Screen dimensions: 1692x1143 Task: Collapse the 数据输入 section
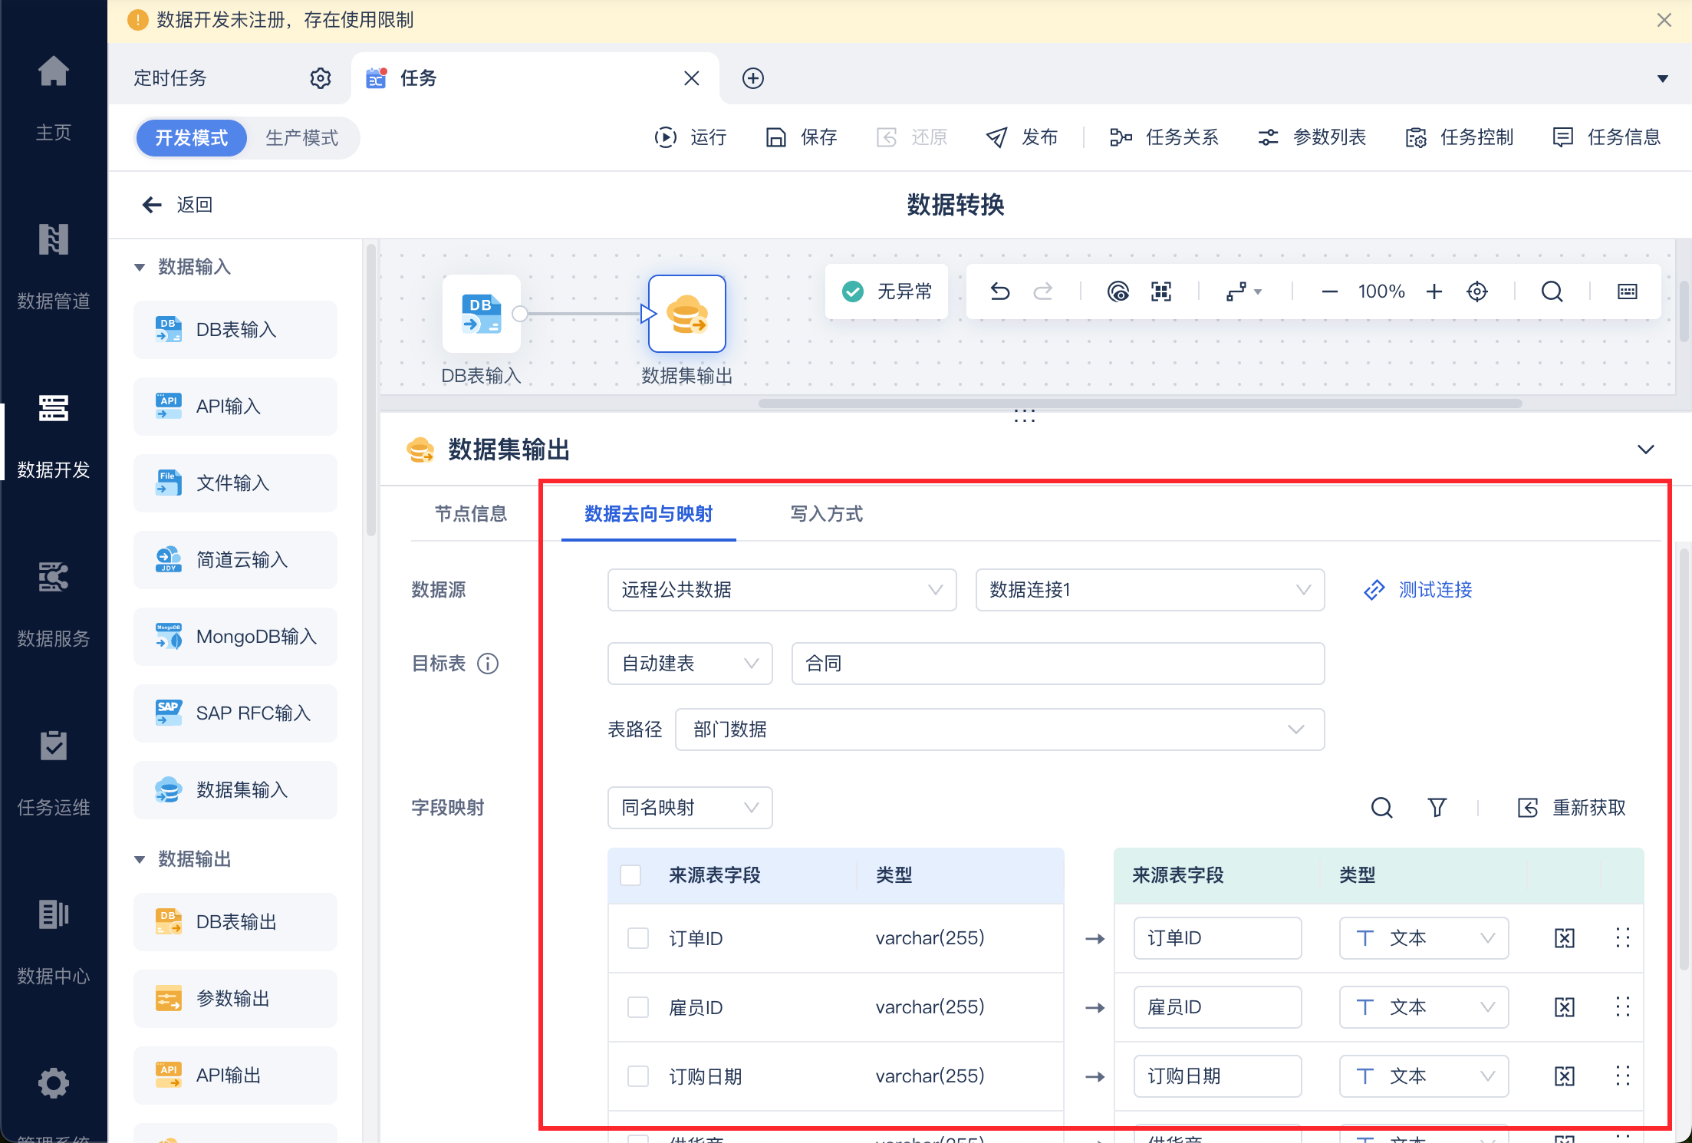pyautogui.click(x=140, y=267)
